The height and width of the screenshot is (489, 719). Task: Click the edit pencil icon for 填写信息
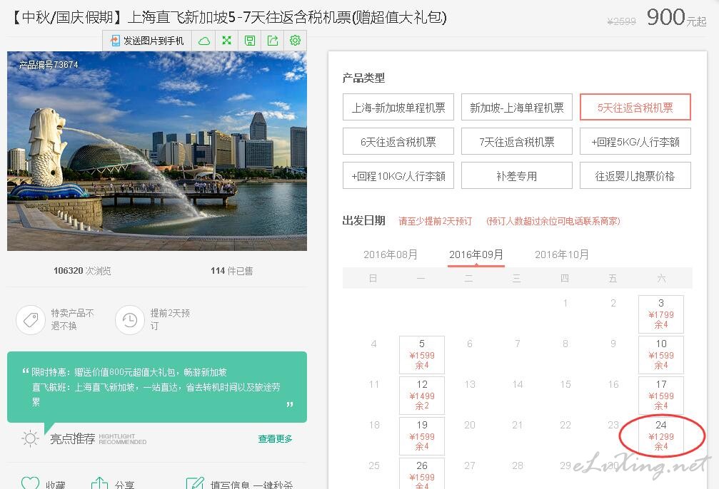[x=195, y=483]
